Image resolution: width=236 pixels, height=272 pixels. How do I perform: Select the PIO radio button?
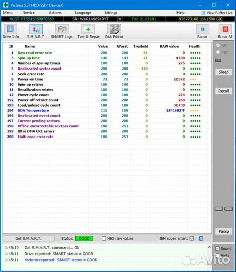[x=218, y=52]
